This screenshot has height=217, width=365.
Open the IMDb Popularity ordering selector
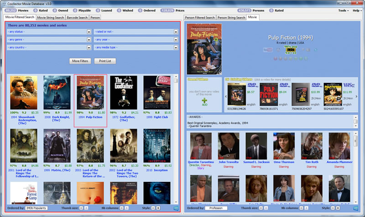point(36,208)
